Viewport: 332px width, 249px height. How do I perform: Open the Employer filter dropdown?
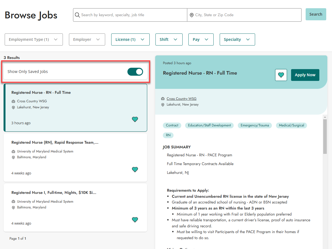click(x=87, y=39)
